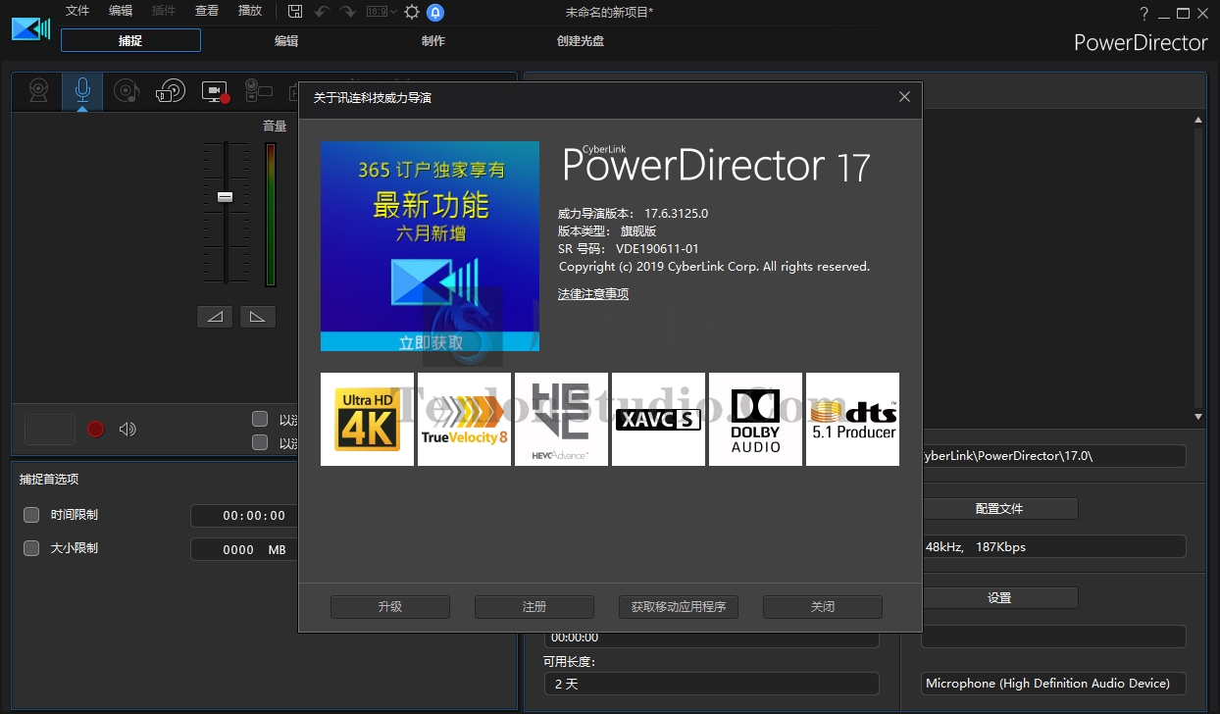Click the 配置文件 button
The height and width of the screenshot is (714, 1220).
click(x=999, y=509)
